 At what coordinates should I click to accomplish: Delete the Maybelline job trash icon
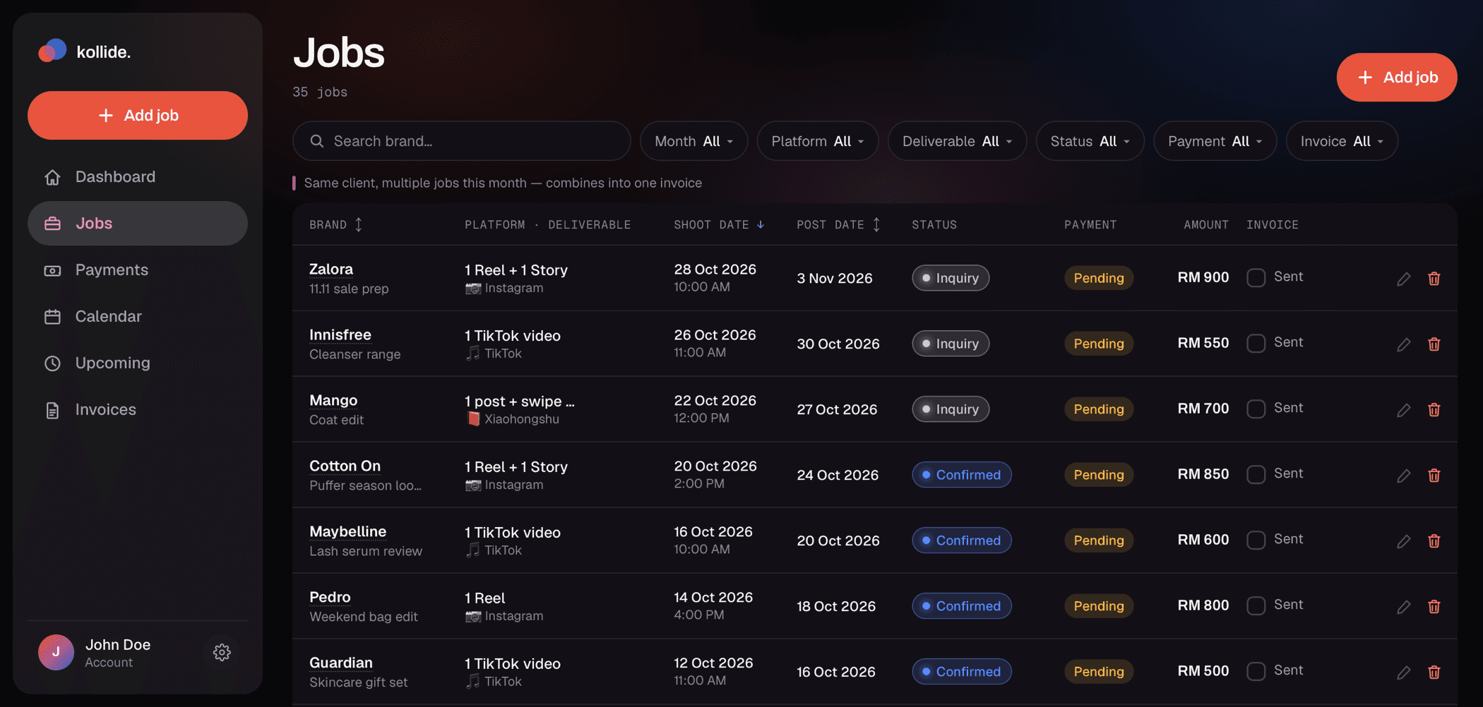[x=1434, y=541]
